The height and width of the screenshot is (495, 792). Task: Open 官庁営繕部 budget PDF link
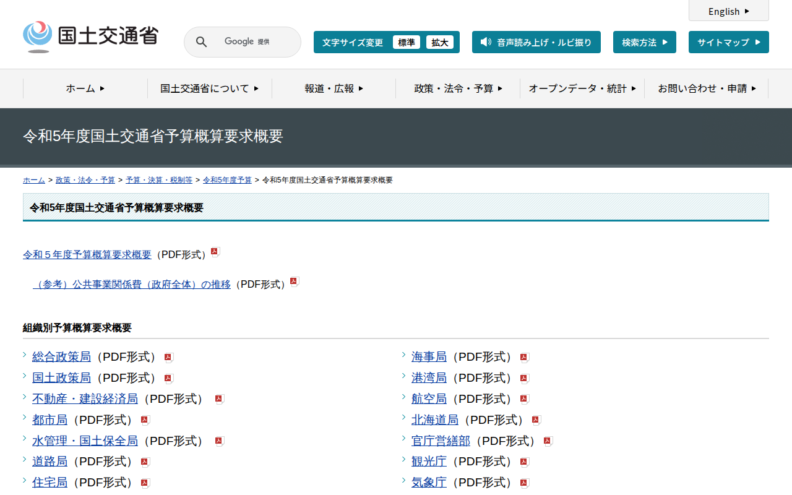[x=441, y=441]
